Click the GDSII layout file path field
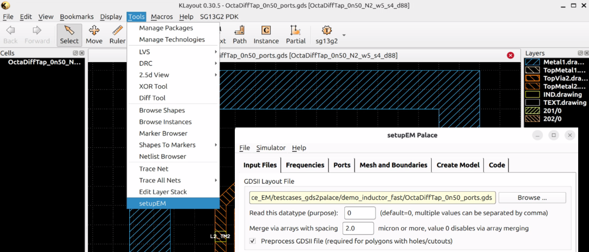The height and width of the screenshot is (252, 589). [372, 198]
